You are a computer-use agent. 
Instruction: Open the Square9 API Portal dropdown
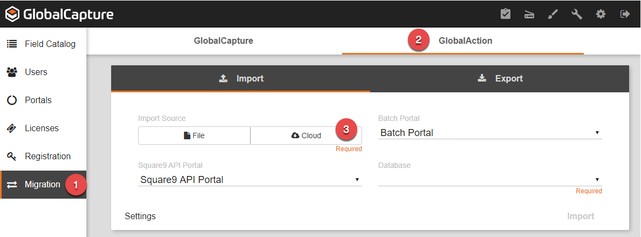point(250,180)
